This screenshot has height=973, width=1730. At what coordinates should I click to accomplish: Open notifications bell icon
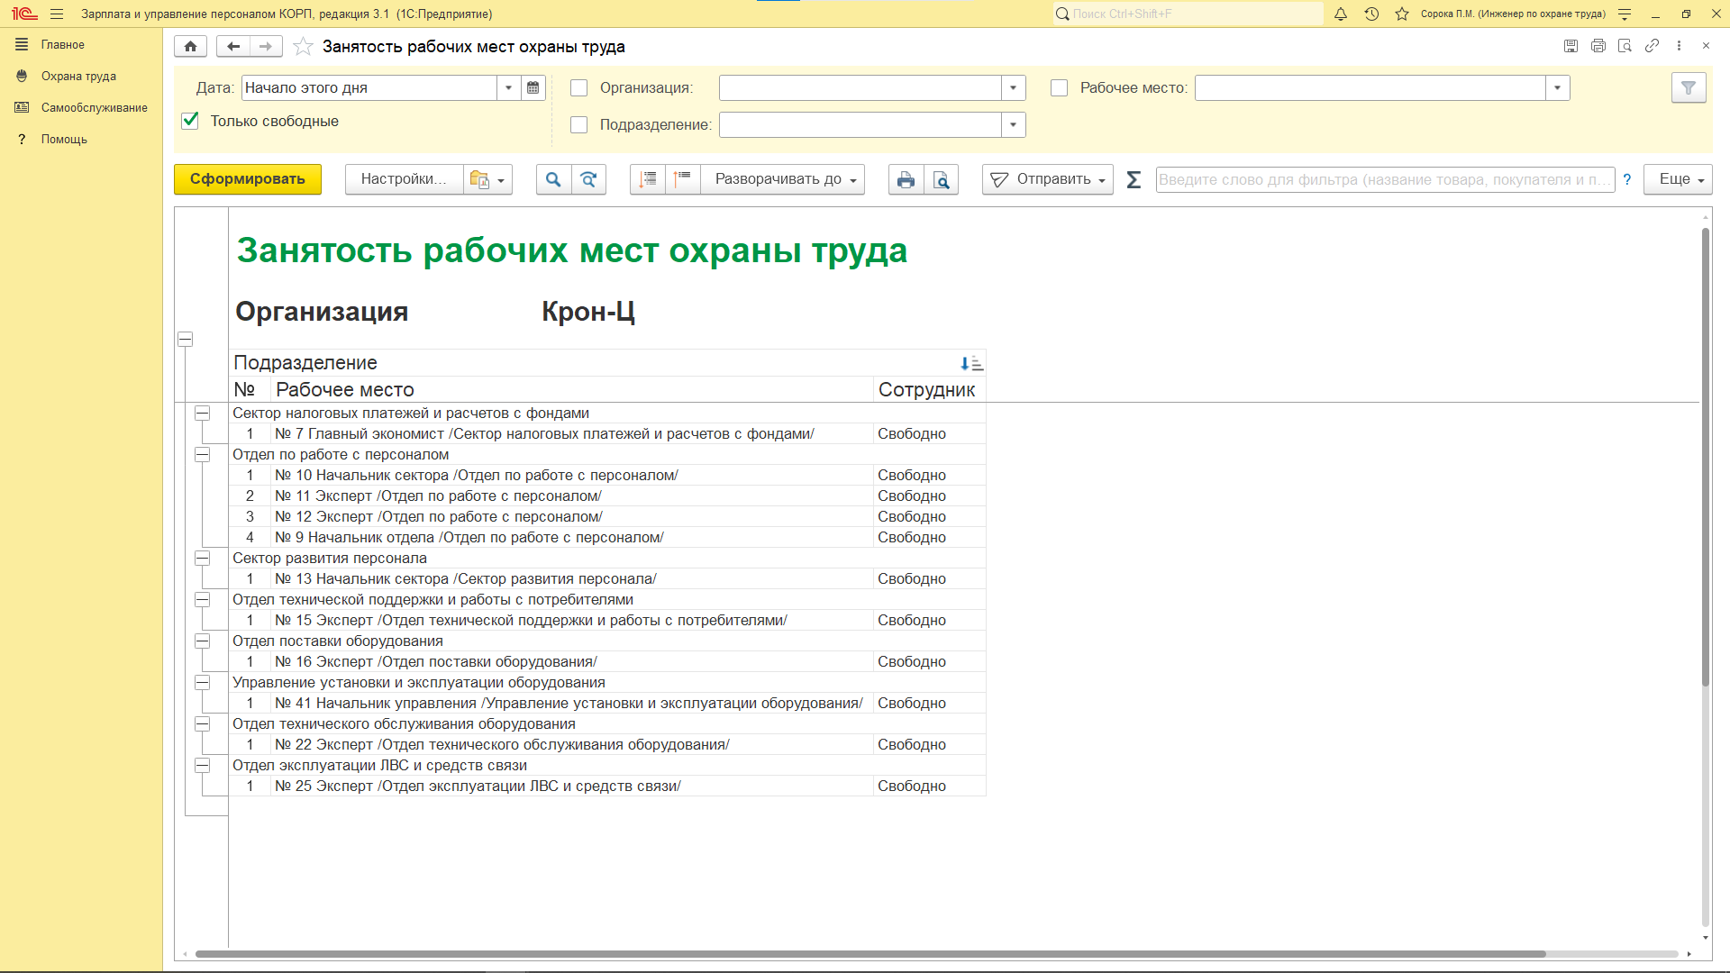(1341, 14)
